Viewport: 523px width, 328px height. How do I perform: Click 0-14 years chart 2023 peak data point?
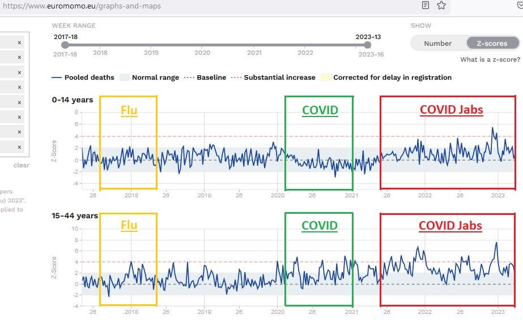pyautogui.click(x=492, y=128)
